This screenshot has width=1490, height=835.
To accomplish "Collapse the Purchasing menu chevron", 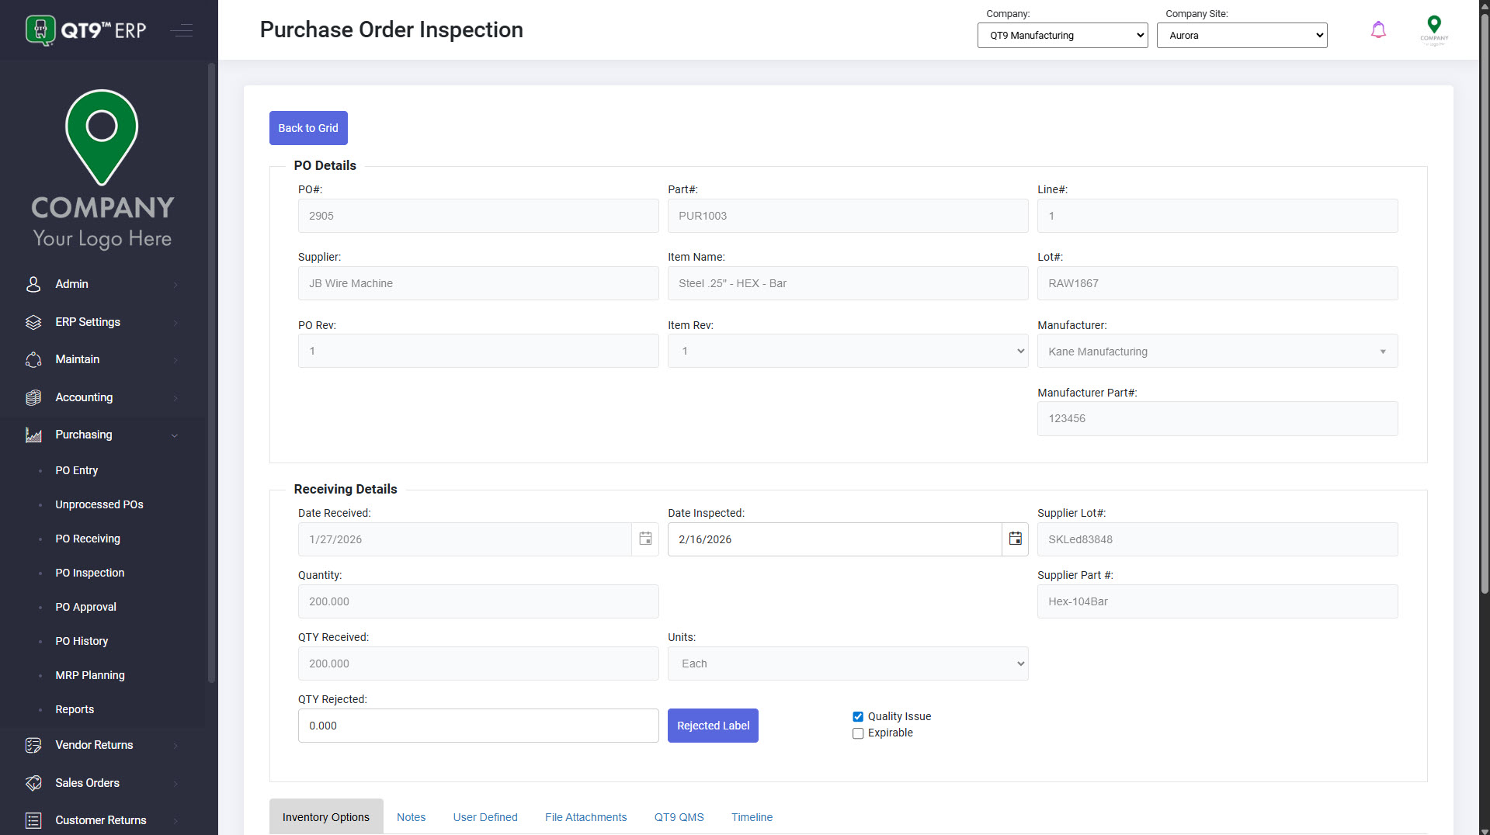I will pyautogui.click(x=175, y=435).
